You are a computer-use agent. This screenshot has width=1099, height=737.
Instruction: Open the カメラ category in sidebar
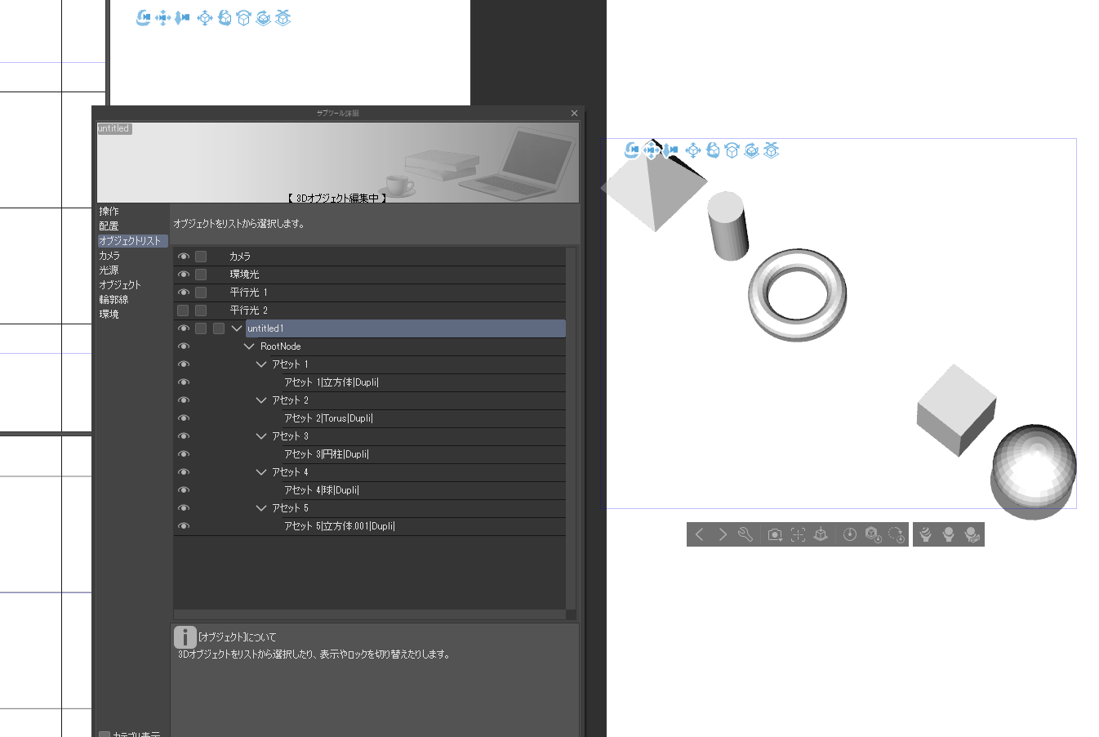click(x=109, y=256)
